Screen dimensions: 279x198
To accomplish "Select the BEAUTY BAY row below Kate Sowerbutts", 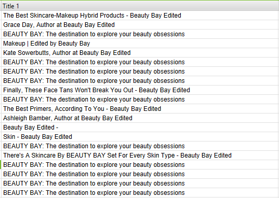I will (140, 62).
